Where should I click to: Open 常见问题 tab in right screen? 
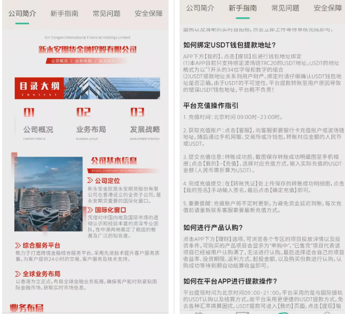(x=285, y=8)
